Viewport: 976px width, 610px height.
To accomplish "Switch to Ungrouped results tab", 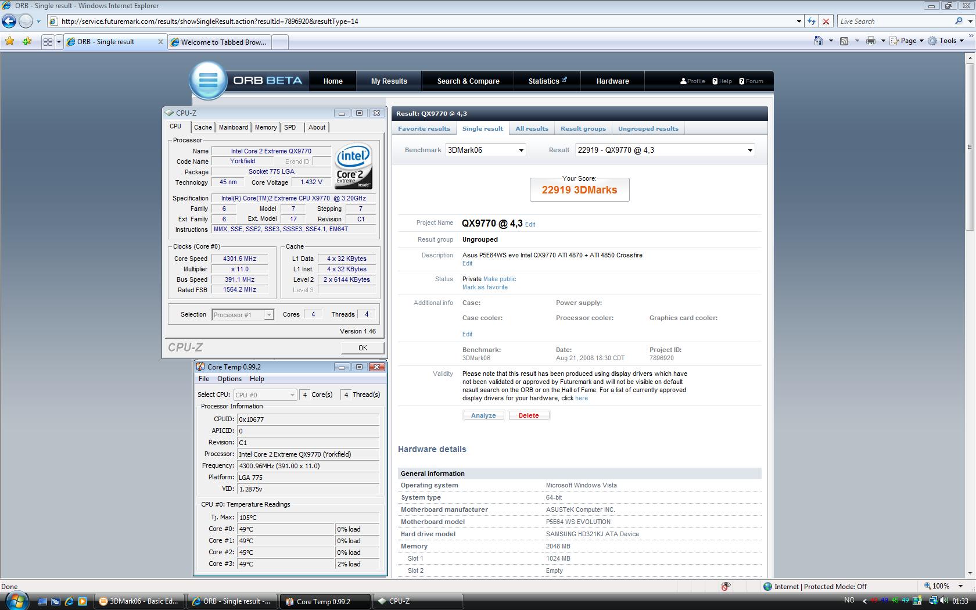I will [648, 128].
